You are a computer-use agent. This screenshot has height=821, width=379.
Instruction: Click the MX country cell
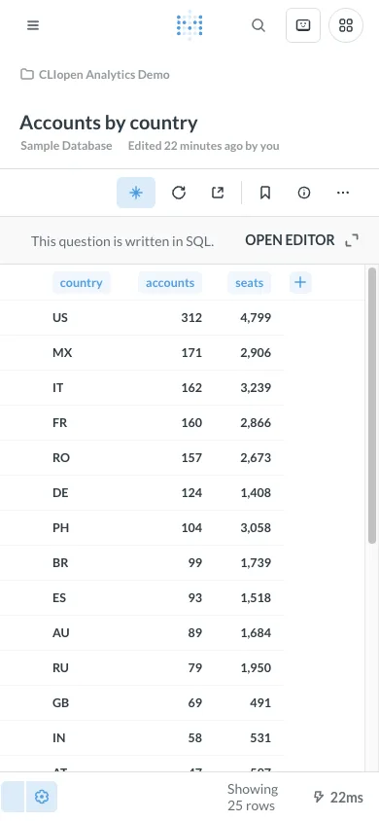point(62,352)
